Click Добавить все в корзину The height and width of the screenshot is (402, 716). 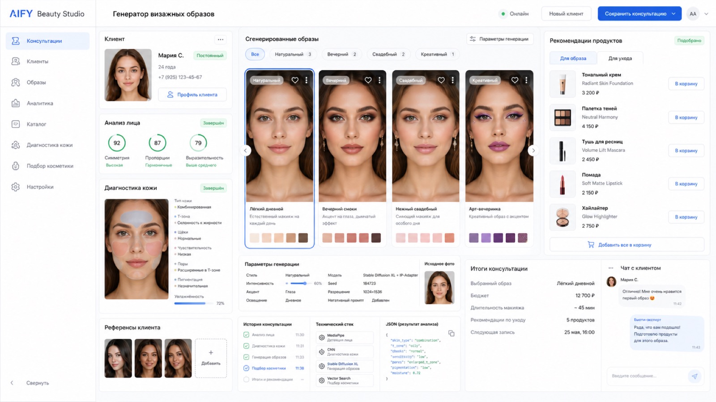tap(626, 245)
